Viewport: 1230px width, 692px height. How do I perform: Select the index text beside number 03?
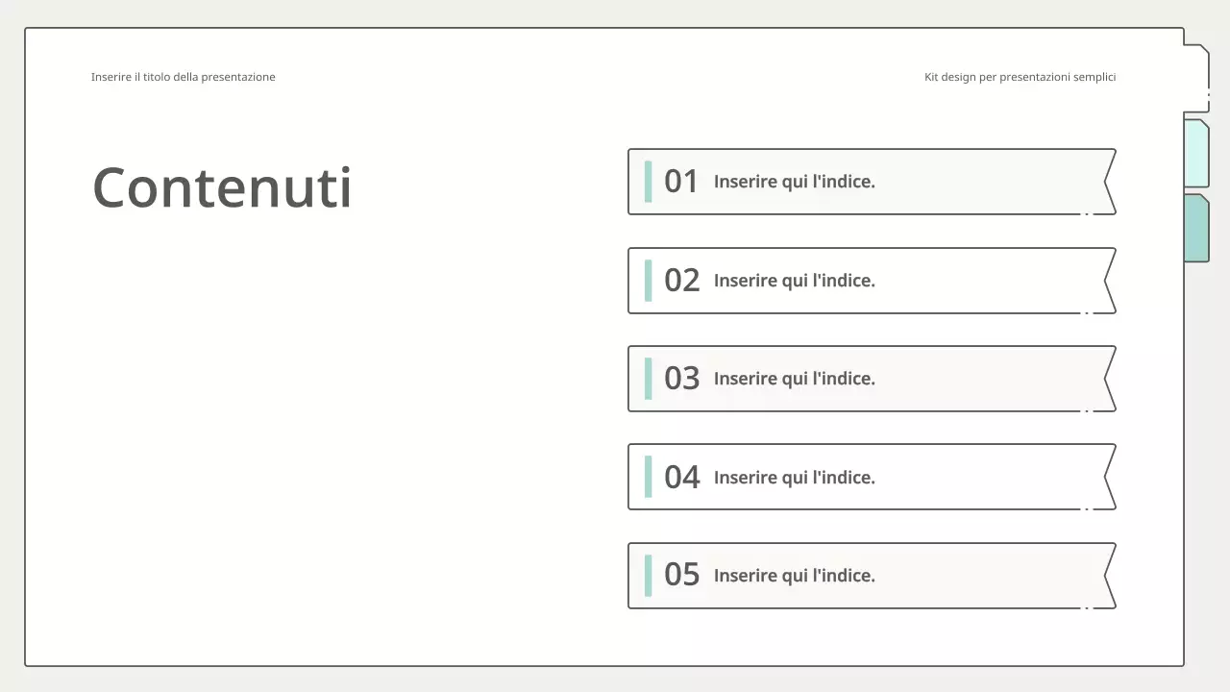pyautogui.click(x=794, y=379)
